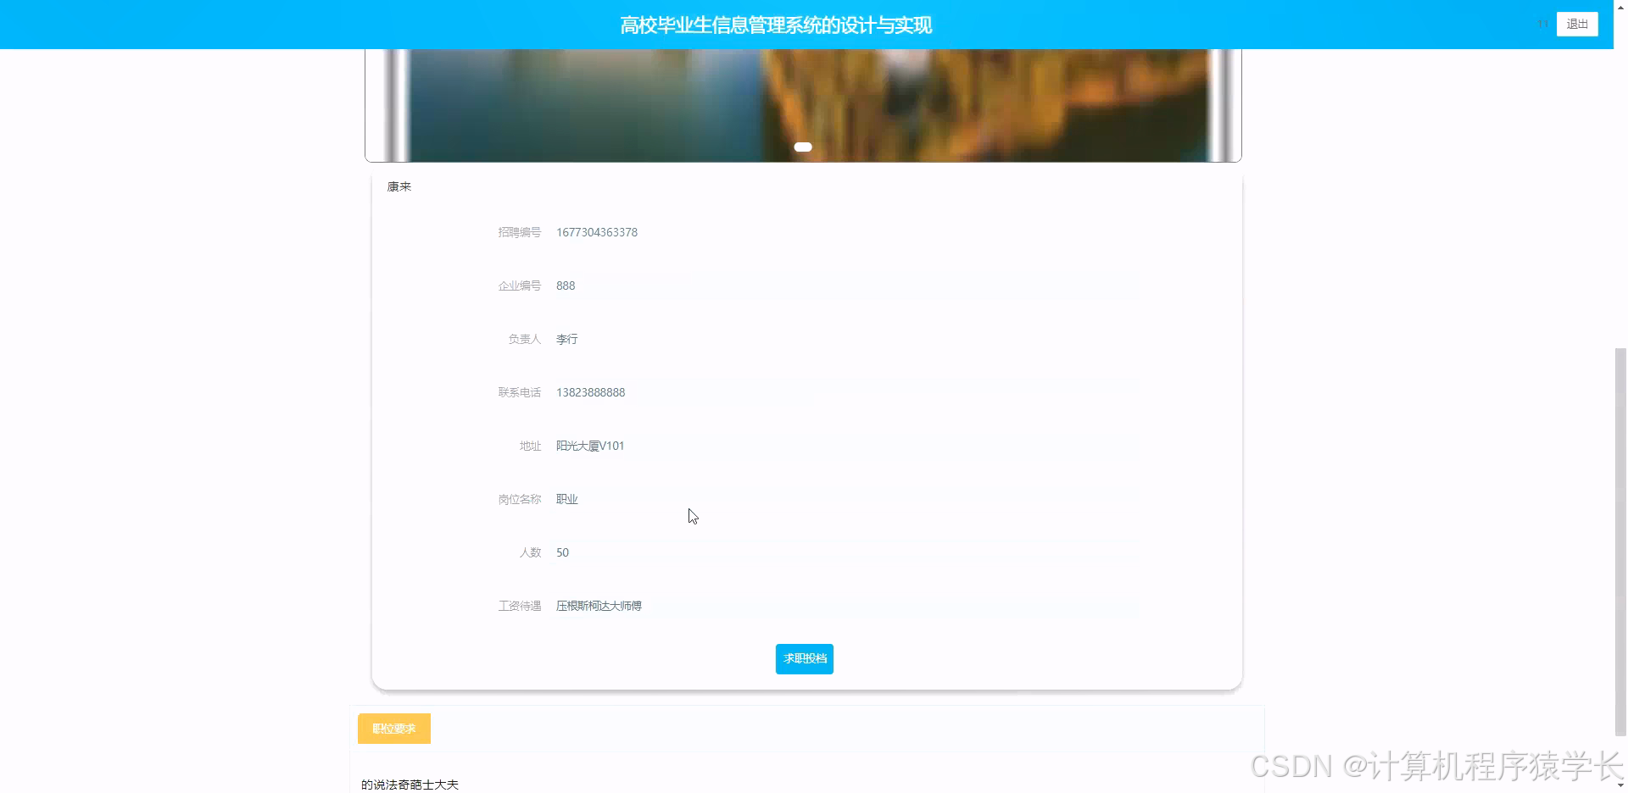This screenshot has height=793, width=1628.
Task: Click the 工资待遇 salary description text
Action: click(599, 606)
